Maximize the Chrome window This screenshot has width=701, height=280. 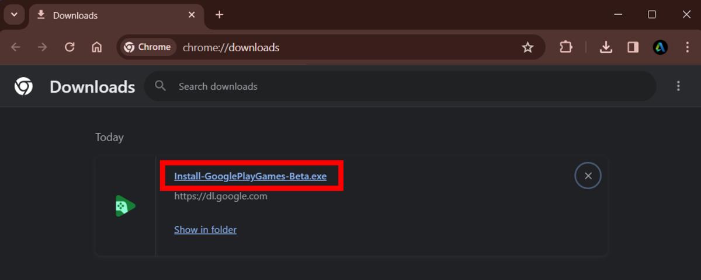coord(652,15)
